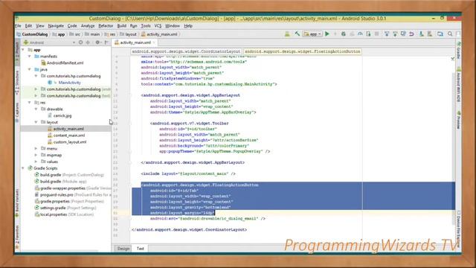Click FloatingActionButton editor breadcrumb
The height and width of the screenshot is (268, 476).
303,51
